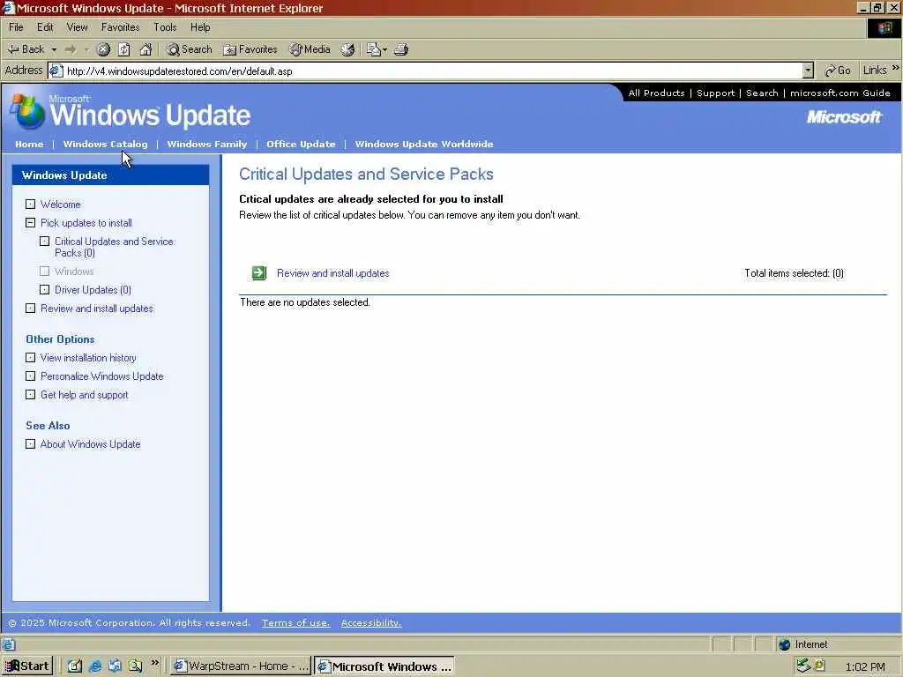Click the second system tray icon beside the clock
903x677 pixels.
coord(819,666)
